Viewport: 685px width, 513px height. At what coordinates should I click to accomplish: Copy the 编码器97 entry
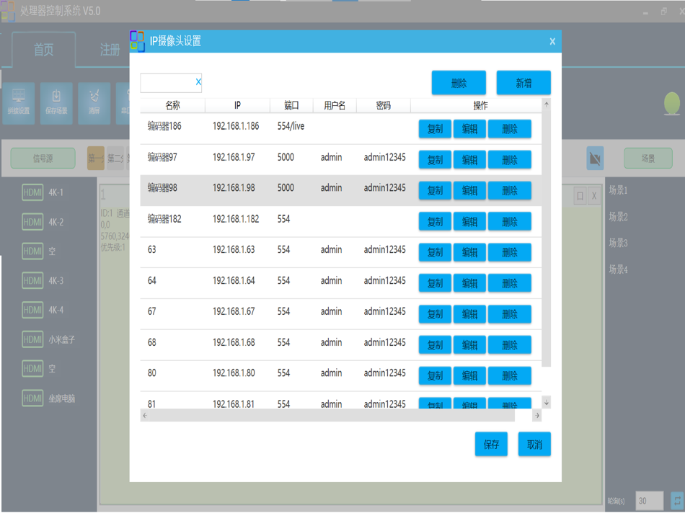point(435,160)
